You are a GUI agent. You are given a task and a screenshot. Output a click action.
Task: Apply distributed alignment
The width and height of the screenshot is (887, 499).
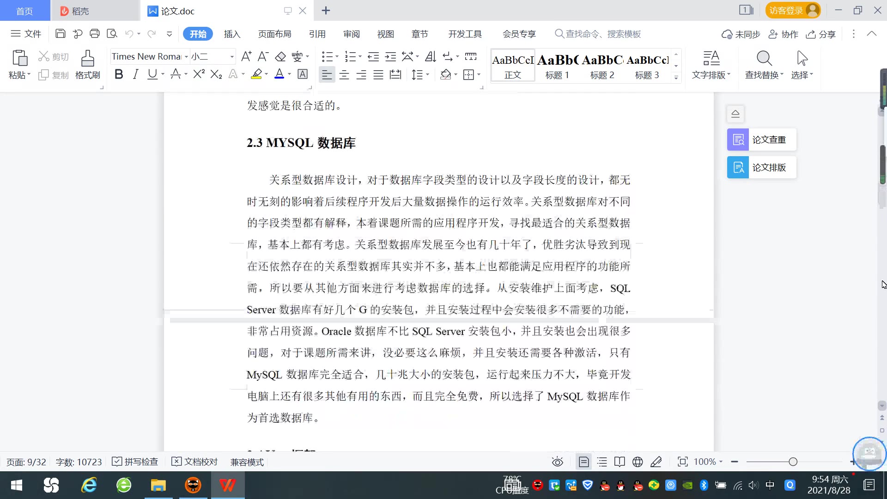(395, 74)
